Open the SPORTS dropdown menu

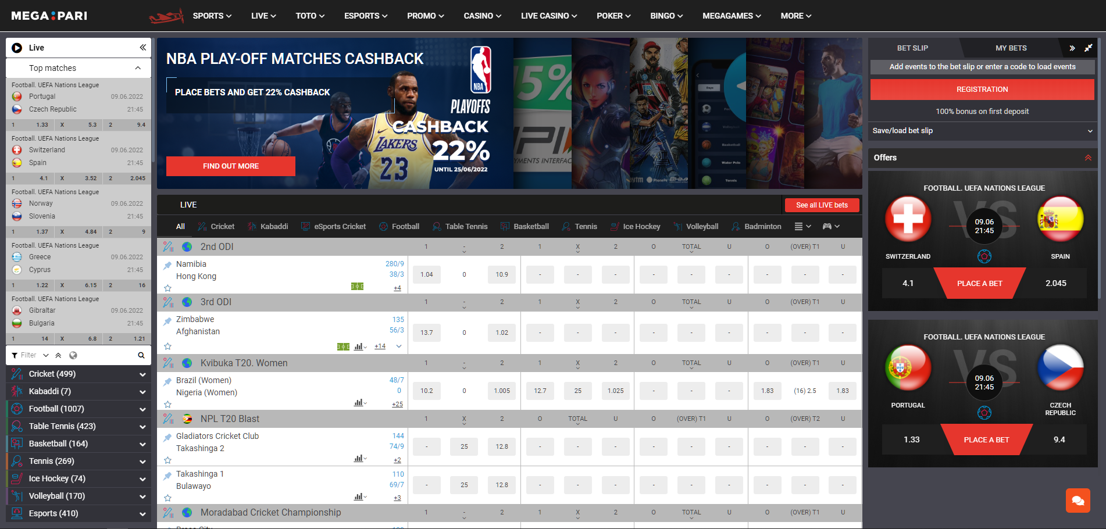point(212,16)
